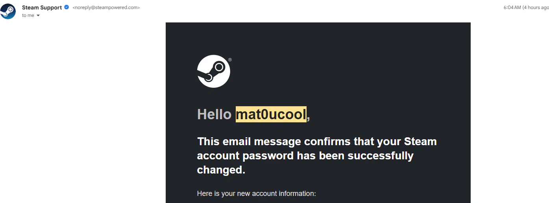The image size is (549, 203).
Task: Click the 6:04 AM timestamp
Action: (x=512, y=7)
